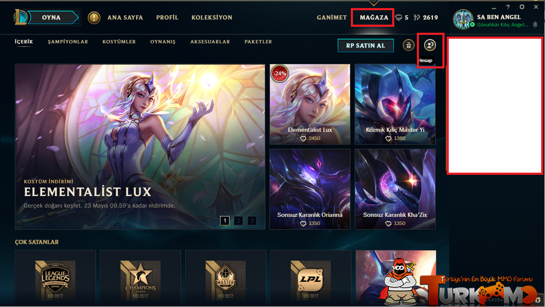Open the Hesap account icon
This screenshot has height=307, width=545.
(x=430, y=45)
